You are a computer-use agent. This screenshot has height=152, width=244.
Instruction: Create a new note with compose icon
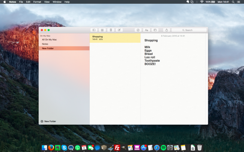(119, 30)
